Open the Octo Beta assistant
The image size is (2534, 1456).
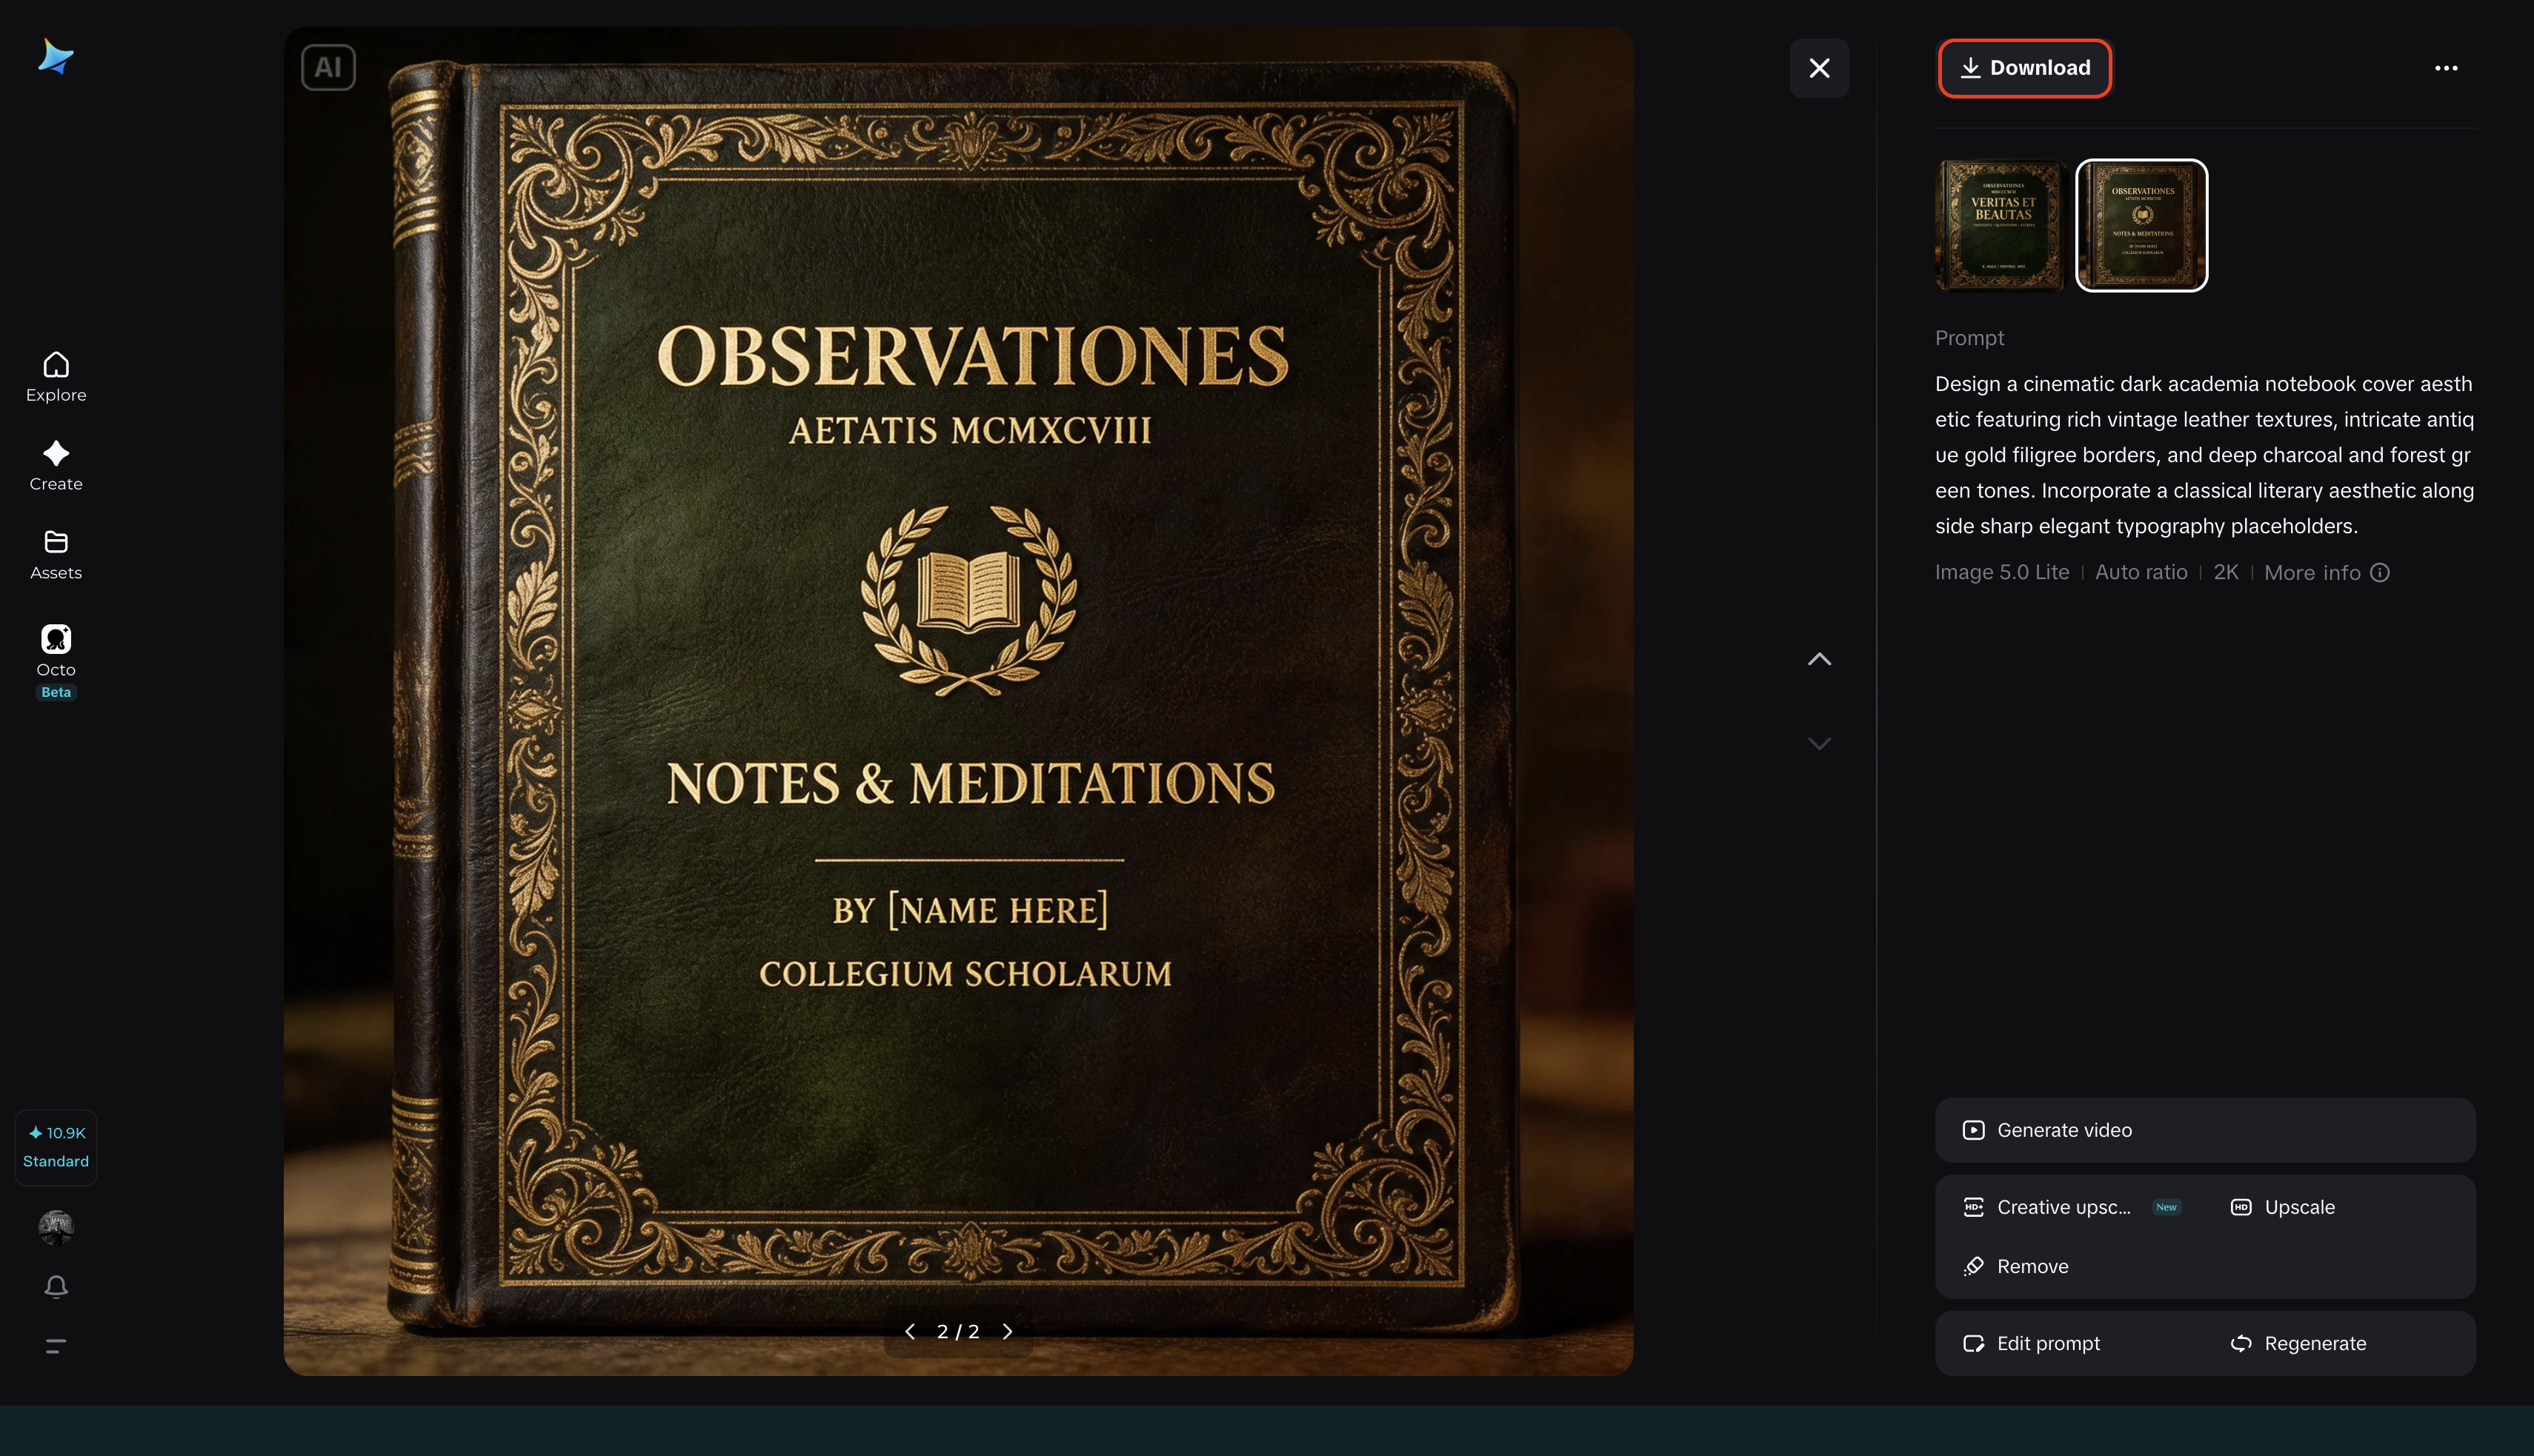pyautogui.click(x=56, y=661)
